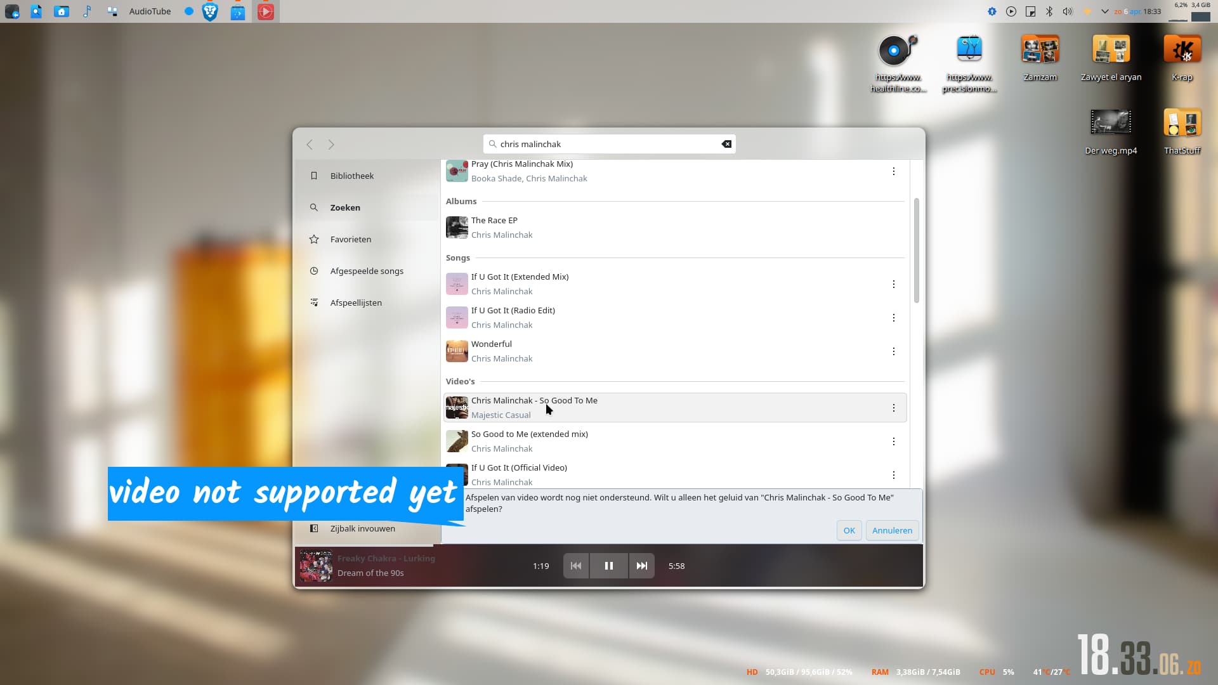This screenshot has width=1218, height=685.
Task: Open options menu for If U Got It (Extended Mix)
Action: [x=894, y=284]
